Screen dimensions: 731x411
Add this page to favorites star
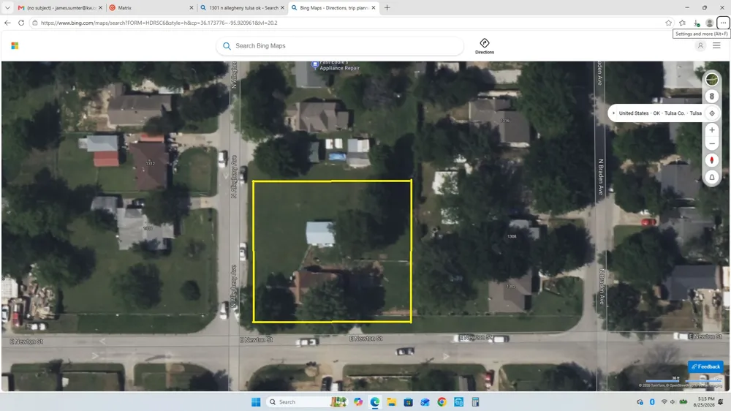coord(669,23)
